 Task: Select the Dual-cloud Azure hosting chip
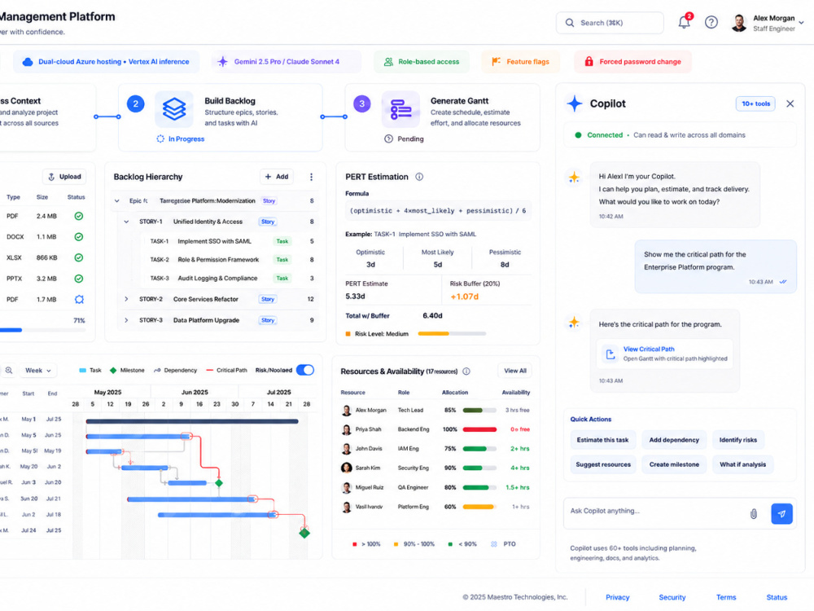coord(106,62)
